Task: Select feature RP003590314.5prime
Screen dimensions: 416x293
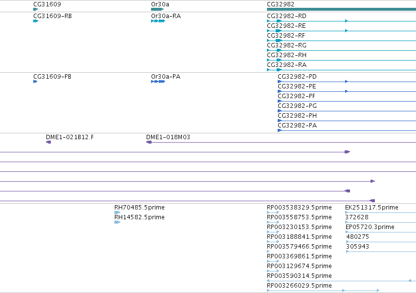Action: click(299, 276)
